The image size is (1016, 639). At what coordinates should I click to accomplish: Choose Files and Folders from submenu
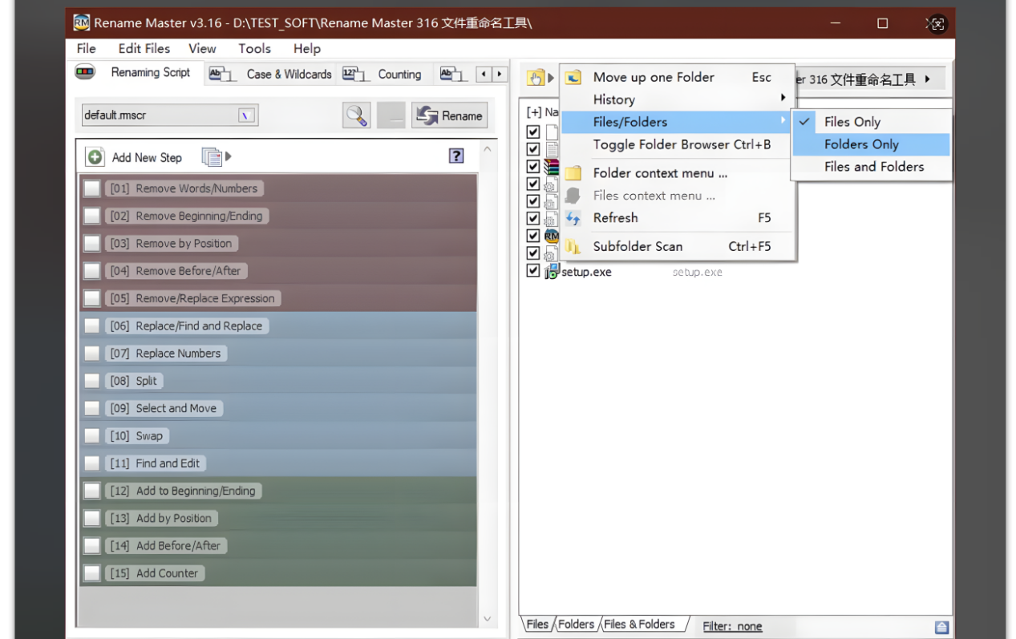pos(871,167)
